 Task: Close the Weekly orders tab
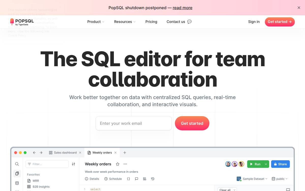(115, 153)
